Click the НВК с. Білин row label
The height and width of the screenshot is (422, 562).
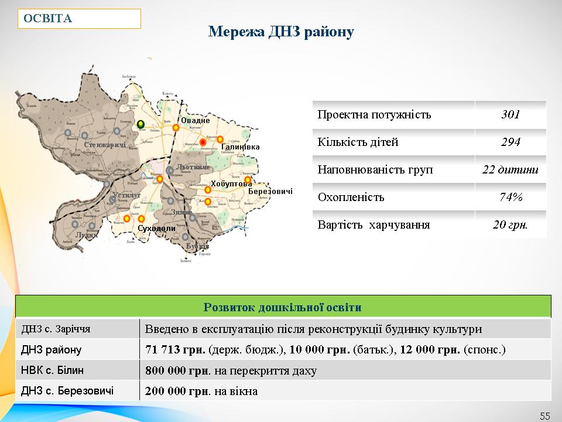[77, 370]
